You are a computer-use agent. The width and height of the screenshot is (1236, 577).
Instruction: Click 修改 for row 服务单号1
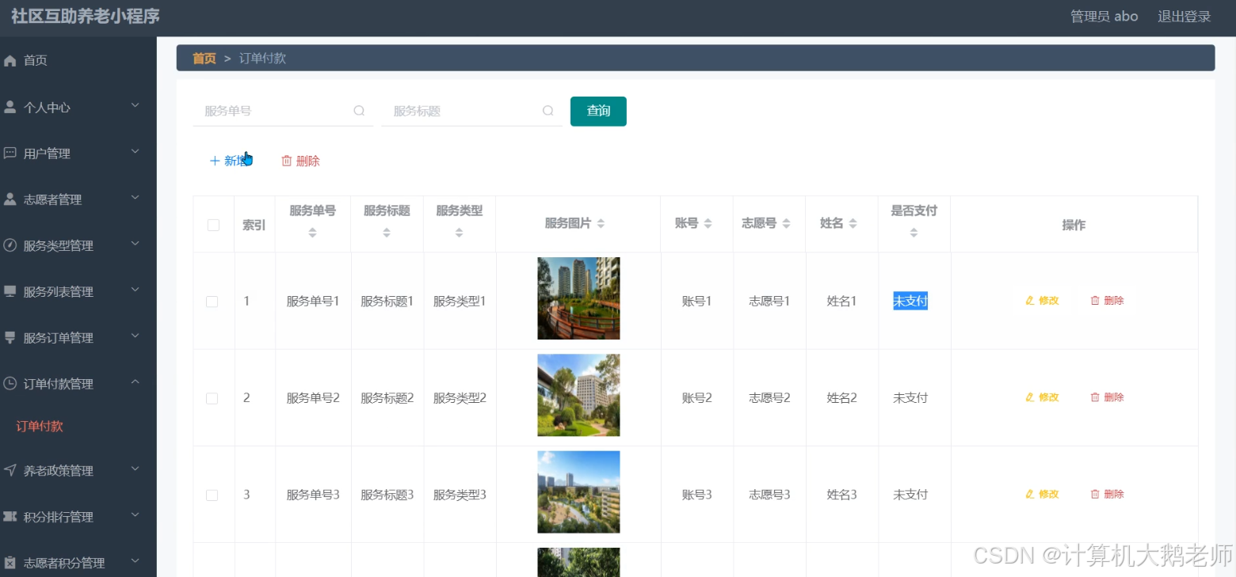tap(1042, 301)
